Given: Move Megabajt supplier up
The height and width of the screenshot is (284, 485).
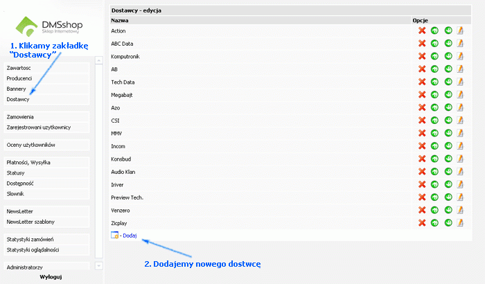Looking at the screenshot, I should tap(434, 95).
